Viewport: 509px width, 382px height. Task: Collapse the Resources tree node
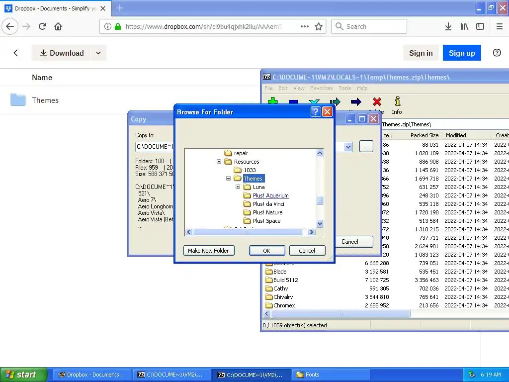pos(219,162)
